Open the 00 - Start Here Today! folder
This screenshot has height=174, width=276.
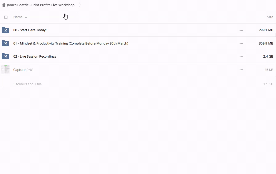tap(30, 30)
